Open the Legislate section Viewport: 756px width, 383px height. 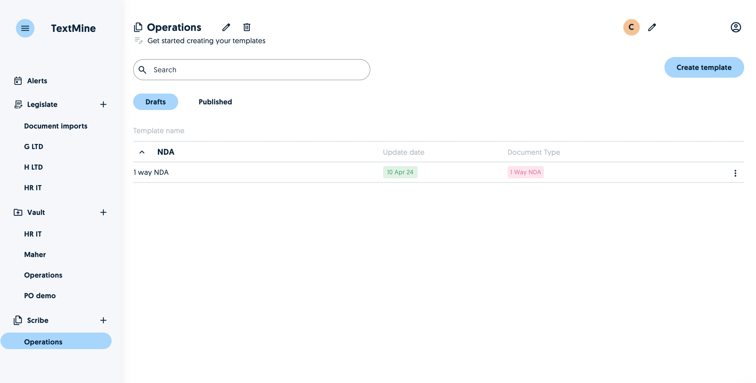(42, 104)
